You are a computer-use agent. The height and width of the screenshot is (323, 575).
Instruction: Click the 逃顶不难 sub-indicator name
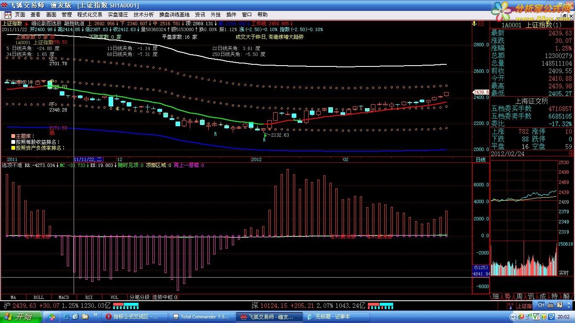(12, 165)
